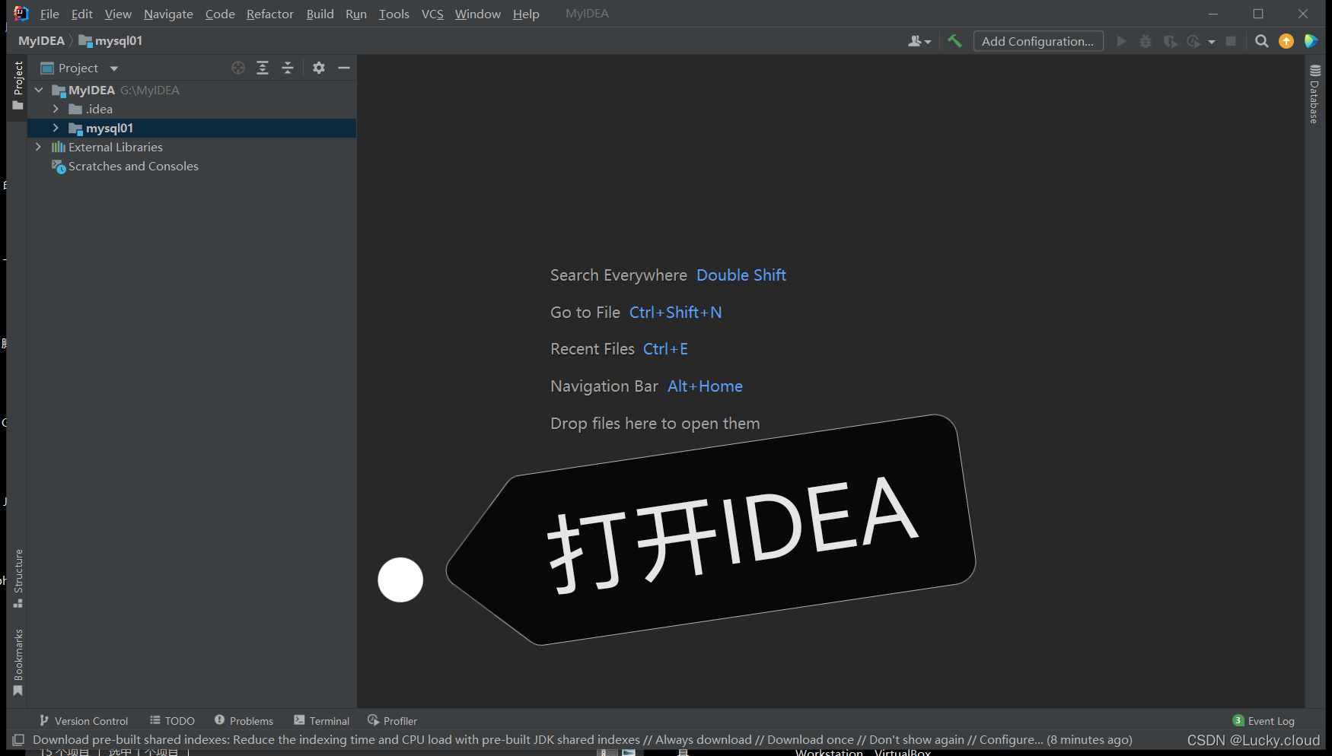
Task: Select mysql01 in the breadcrumb bar
Action: coord(118,40)
